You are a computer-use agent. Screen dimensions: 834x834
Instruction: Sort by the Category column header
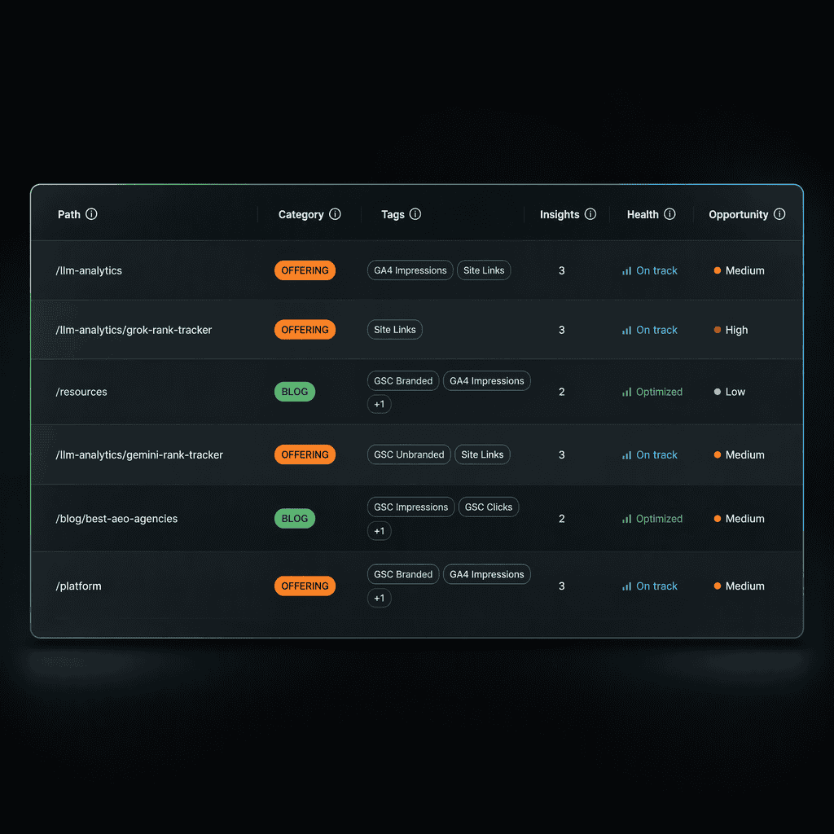coord(301,214)
